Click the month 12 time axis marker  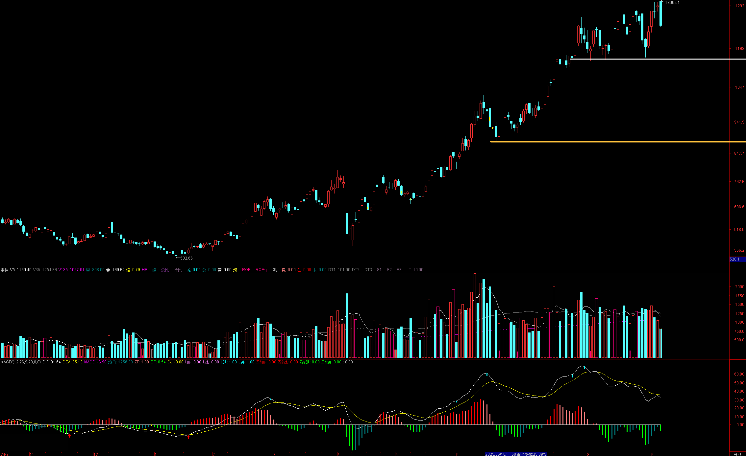tap(96, 454)
